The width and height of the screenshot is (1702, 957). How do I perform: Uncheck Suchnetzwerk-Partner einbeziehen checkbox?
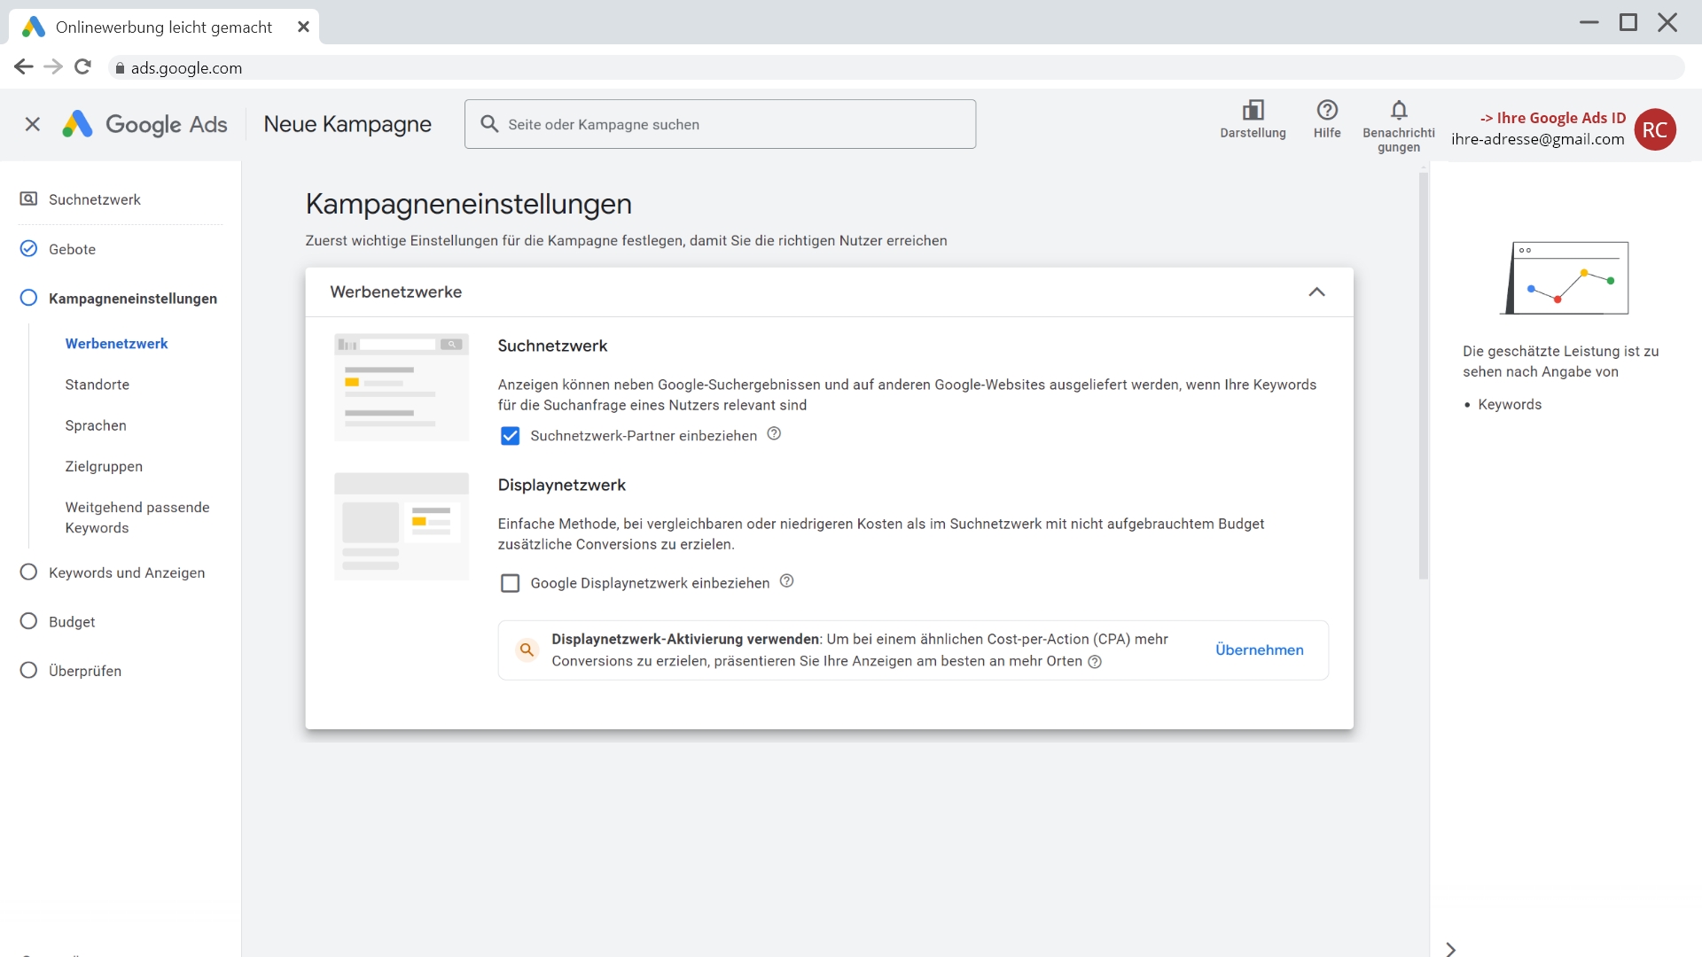point(510,436)
